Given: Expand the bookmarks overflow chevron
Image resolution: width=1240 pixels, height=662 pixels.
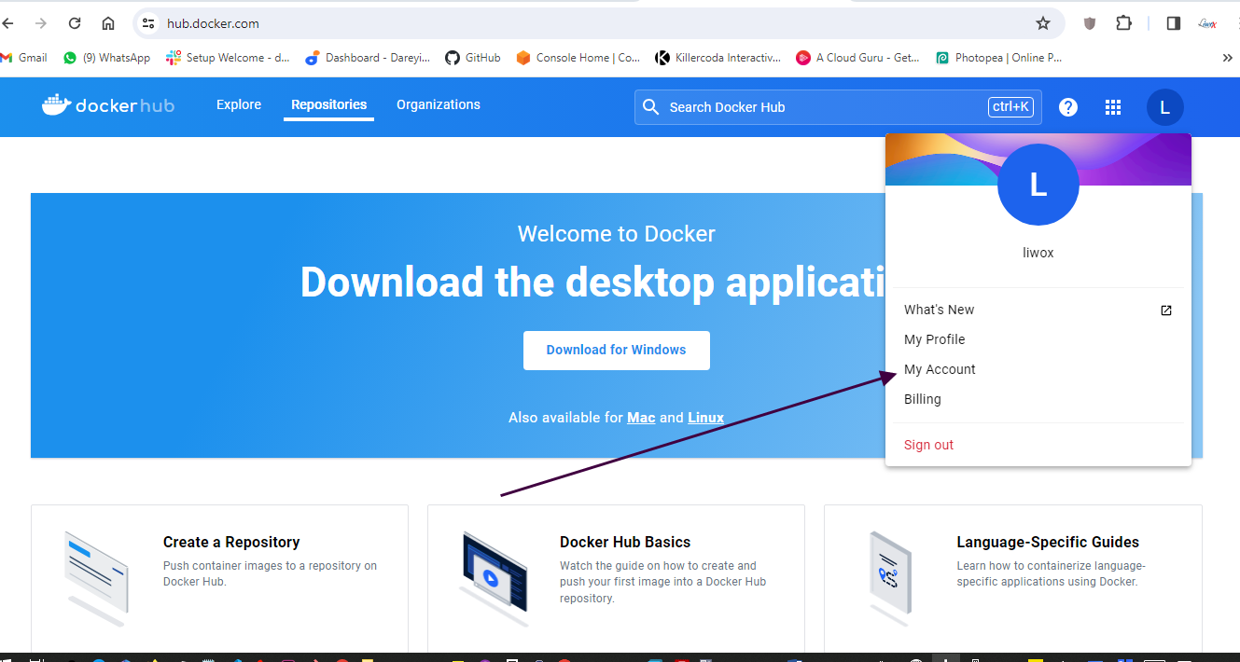Looking at the screenshot, I should (x=1227, y=58).
